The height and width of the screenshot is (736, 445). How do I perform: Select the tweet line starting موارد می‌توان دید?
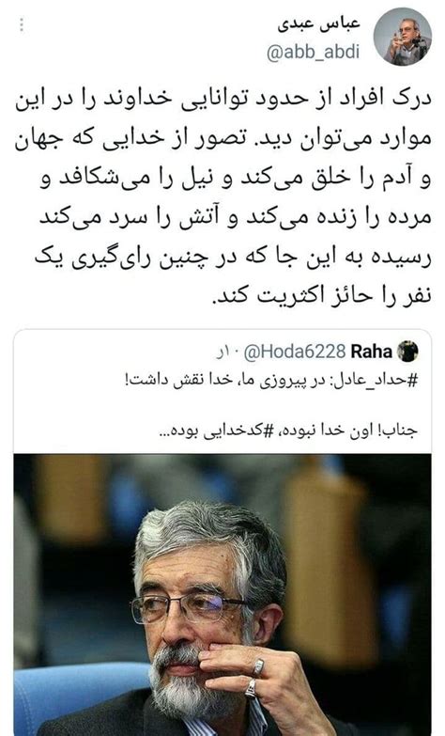click(x=223, y=139)
